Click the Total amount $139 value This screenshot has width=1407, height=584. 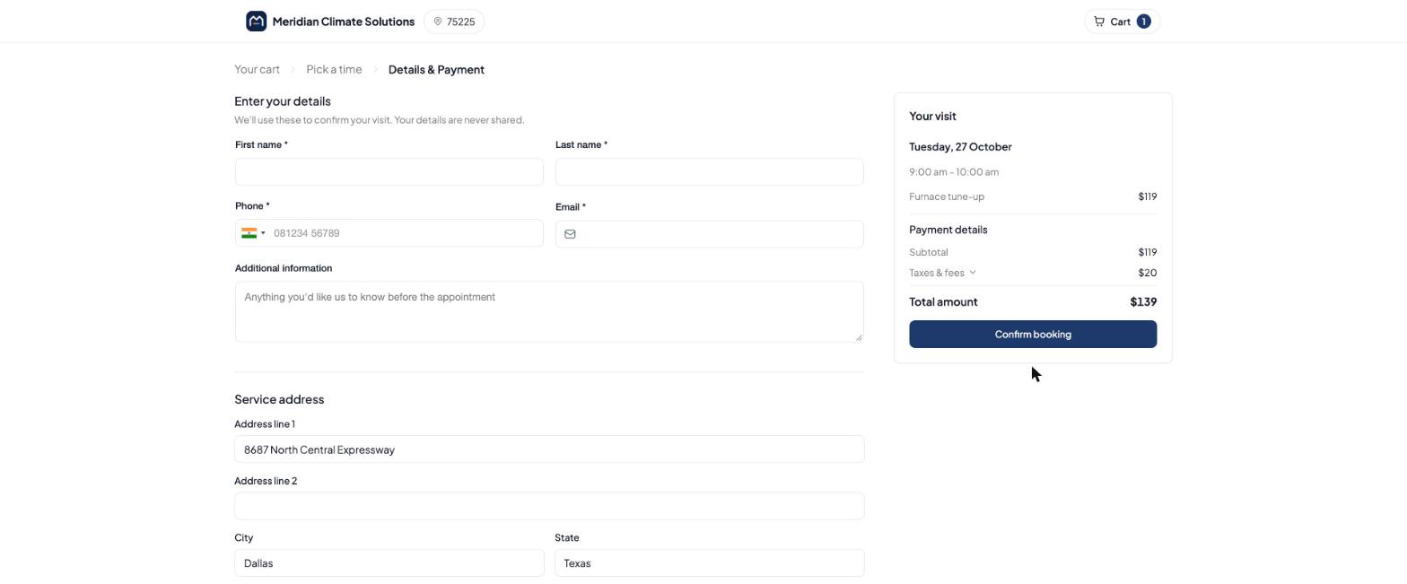(x=1142, y=301)
